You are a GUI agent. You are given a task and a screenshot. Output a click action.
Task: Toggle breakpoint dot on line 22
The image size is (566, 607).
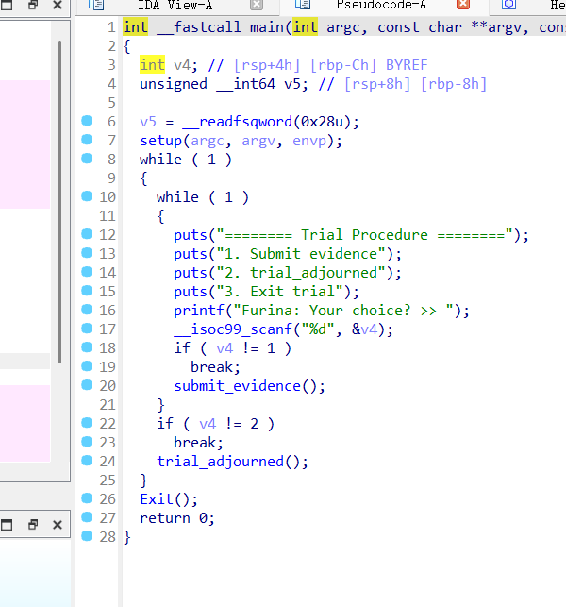87,423
